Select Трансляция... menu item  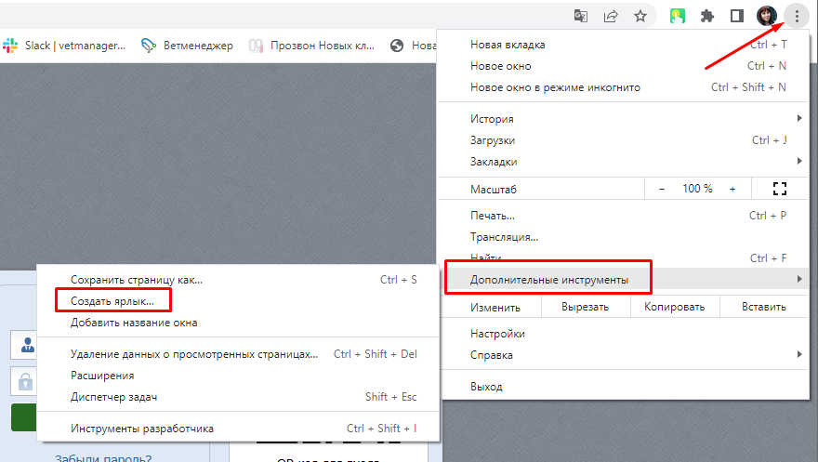coord(624,237)
